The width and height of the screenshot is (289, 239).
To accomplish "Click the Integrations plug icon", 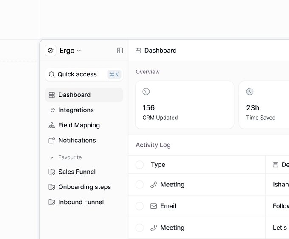I will (x=52, y=110).
